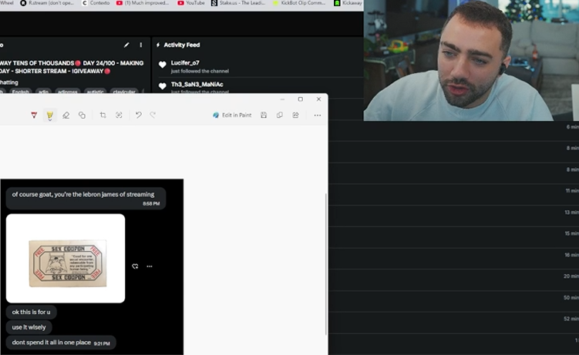Open the Kickaway browser tab
Image resolution: width=579 pixels, height=355 pixels.
pos(348,3)
